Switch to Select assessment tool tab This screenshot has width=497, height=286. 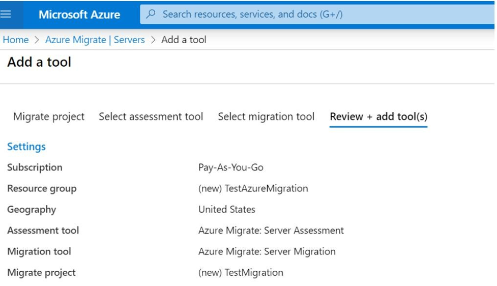click(x=151, y=117)
